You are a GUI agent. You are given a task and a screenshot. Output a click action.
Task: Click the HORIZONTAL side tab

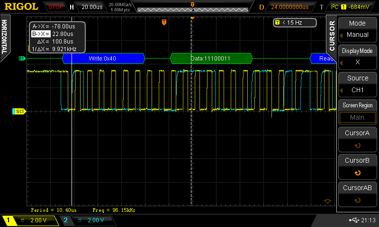click(x=4, y=37)
